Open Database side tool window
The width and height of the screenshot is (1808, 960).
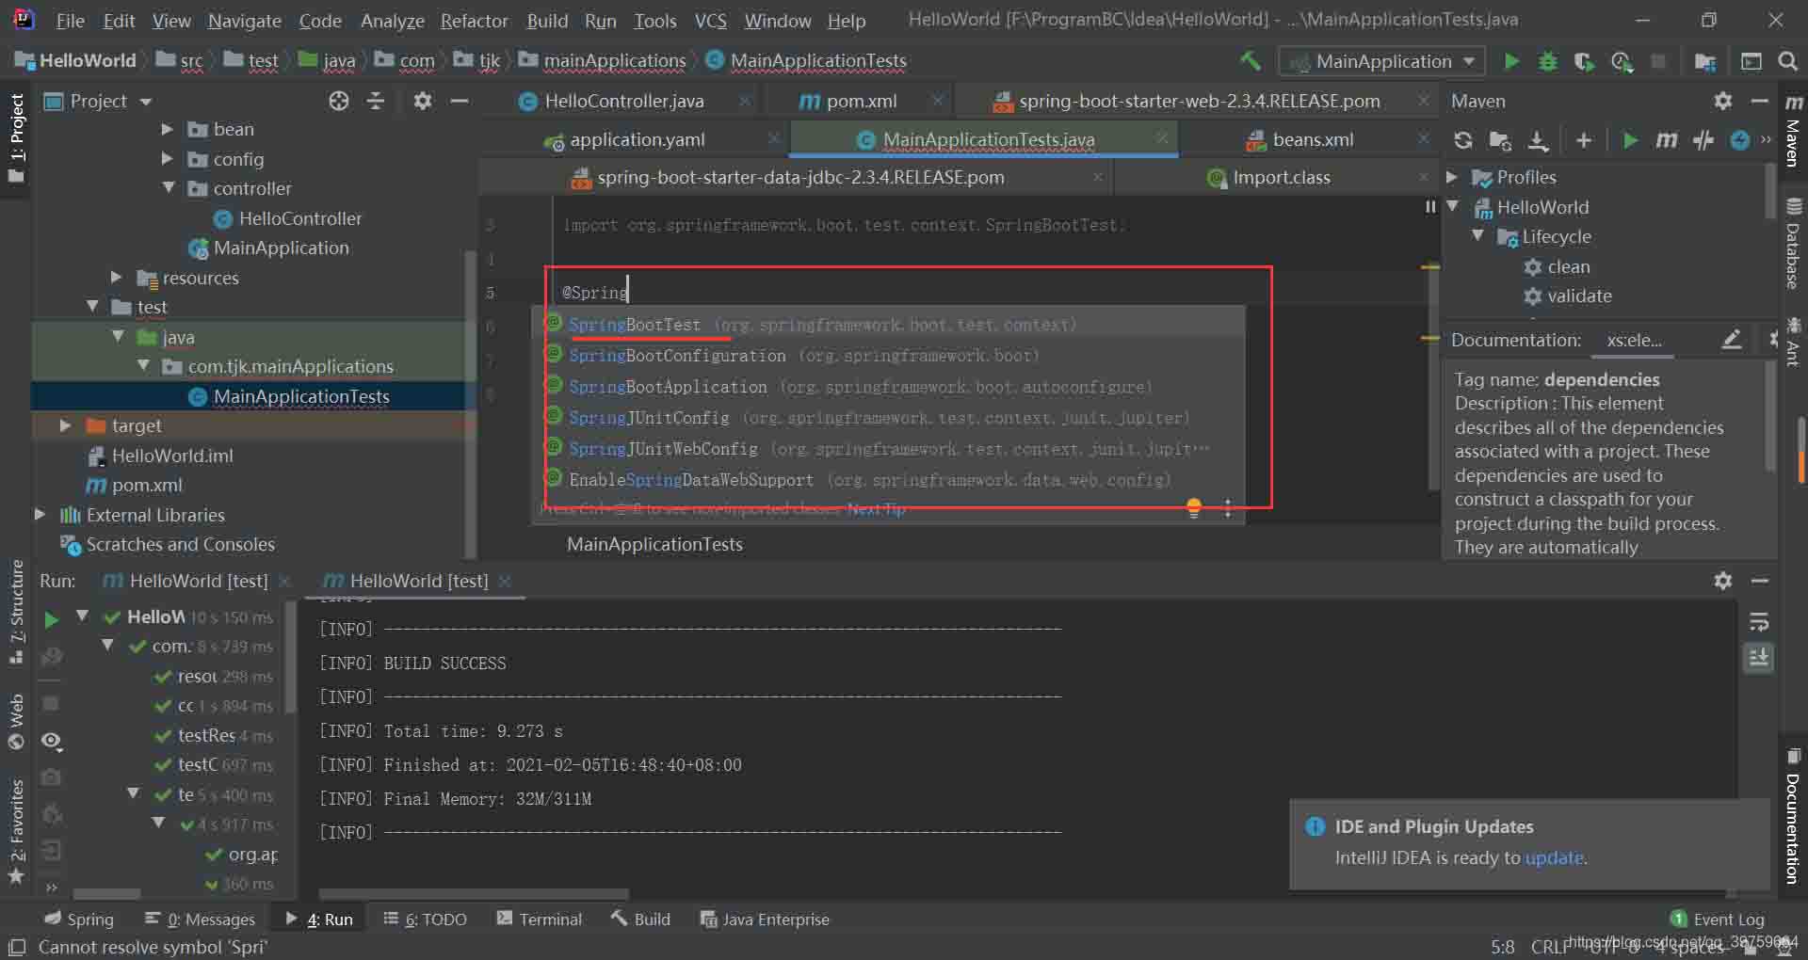click(1793, 244)
